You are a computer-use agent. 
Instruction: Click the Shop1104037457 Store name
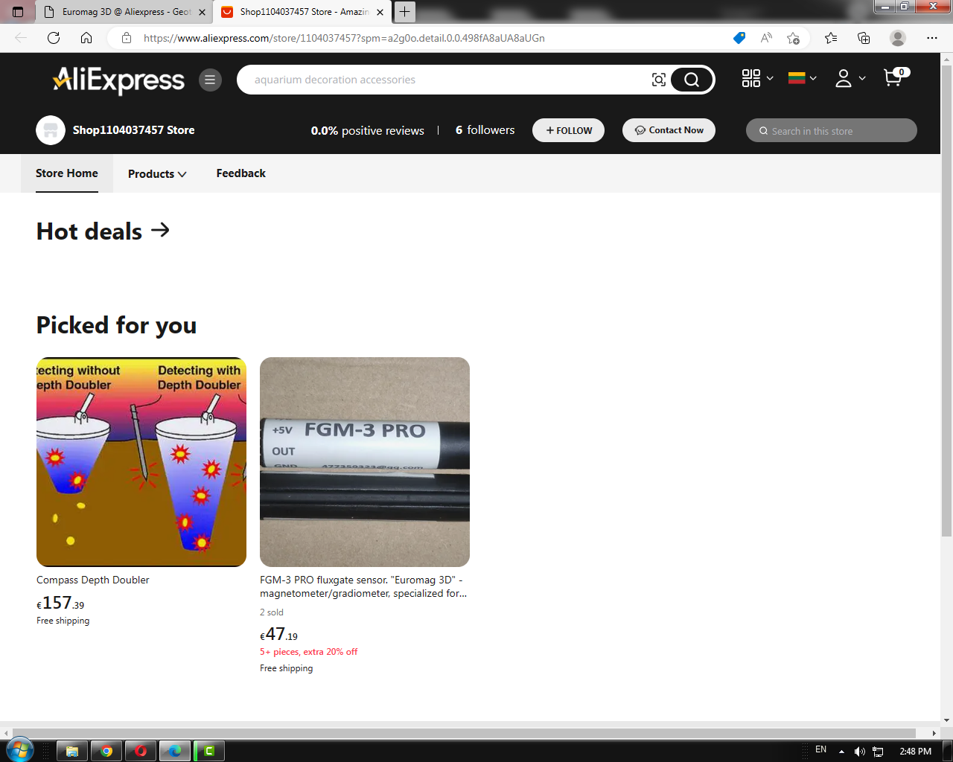pyautogui.click(x=134, y=130)
